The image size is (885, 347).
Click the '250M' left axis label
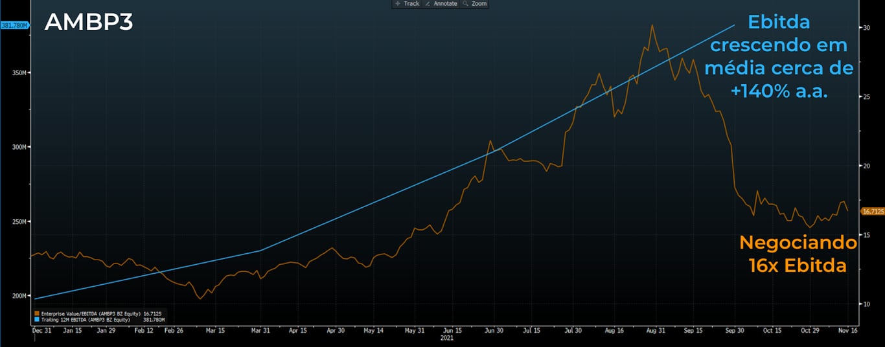pos(19,221)
